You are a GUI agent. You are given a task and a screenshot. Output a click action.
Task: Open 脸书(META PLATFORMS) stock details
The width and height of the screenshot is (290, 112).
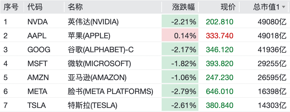pyautogui.click(x=110, y=92)
